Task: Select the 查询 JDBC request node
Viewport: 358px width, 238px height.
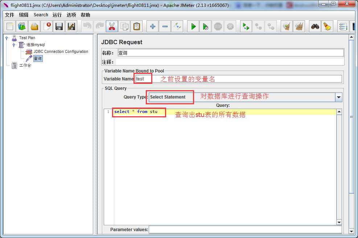Action: (38, 59)
